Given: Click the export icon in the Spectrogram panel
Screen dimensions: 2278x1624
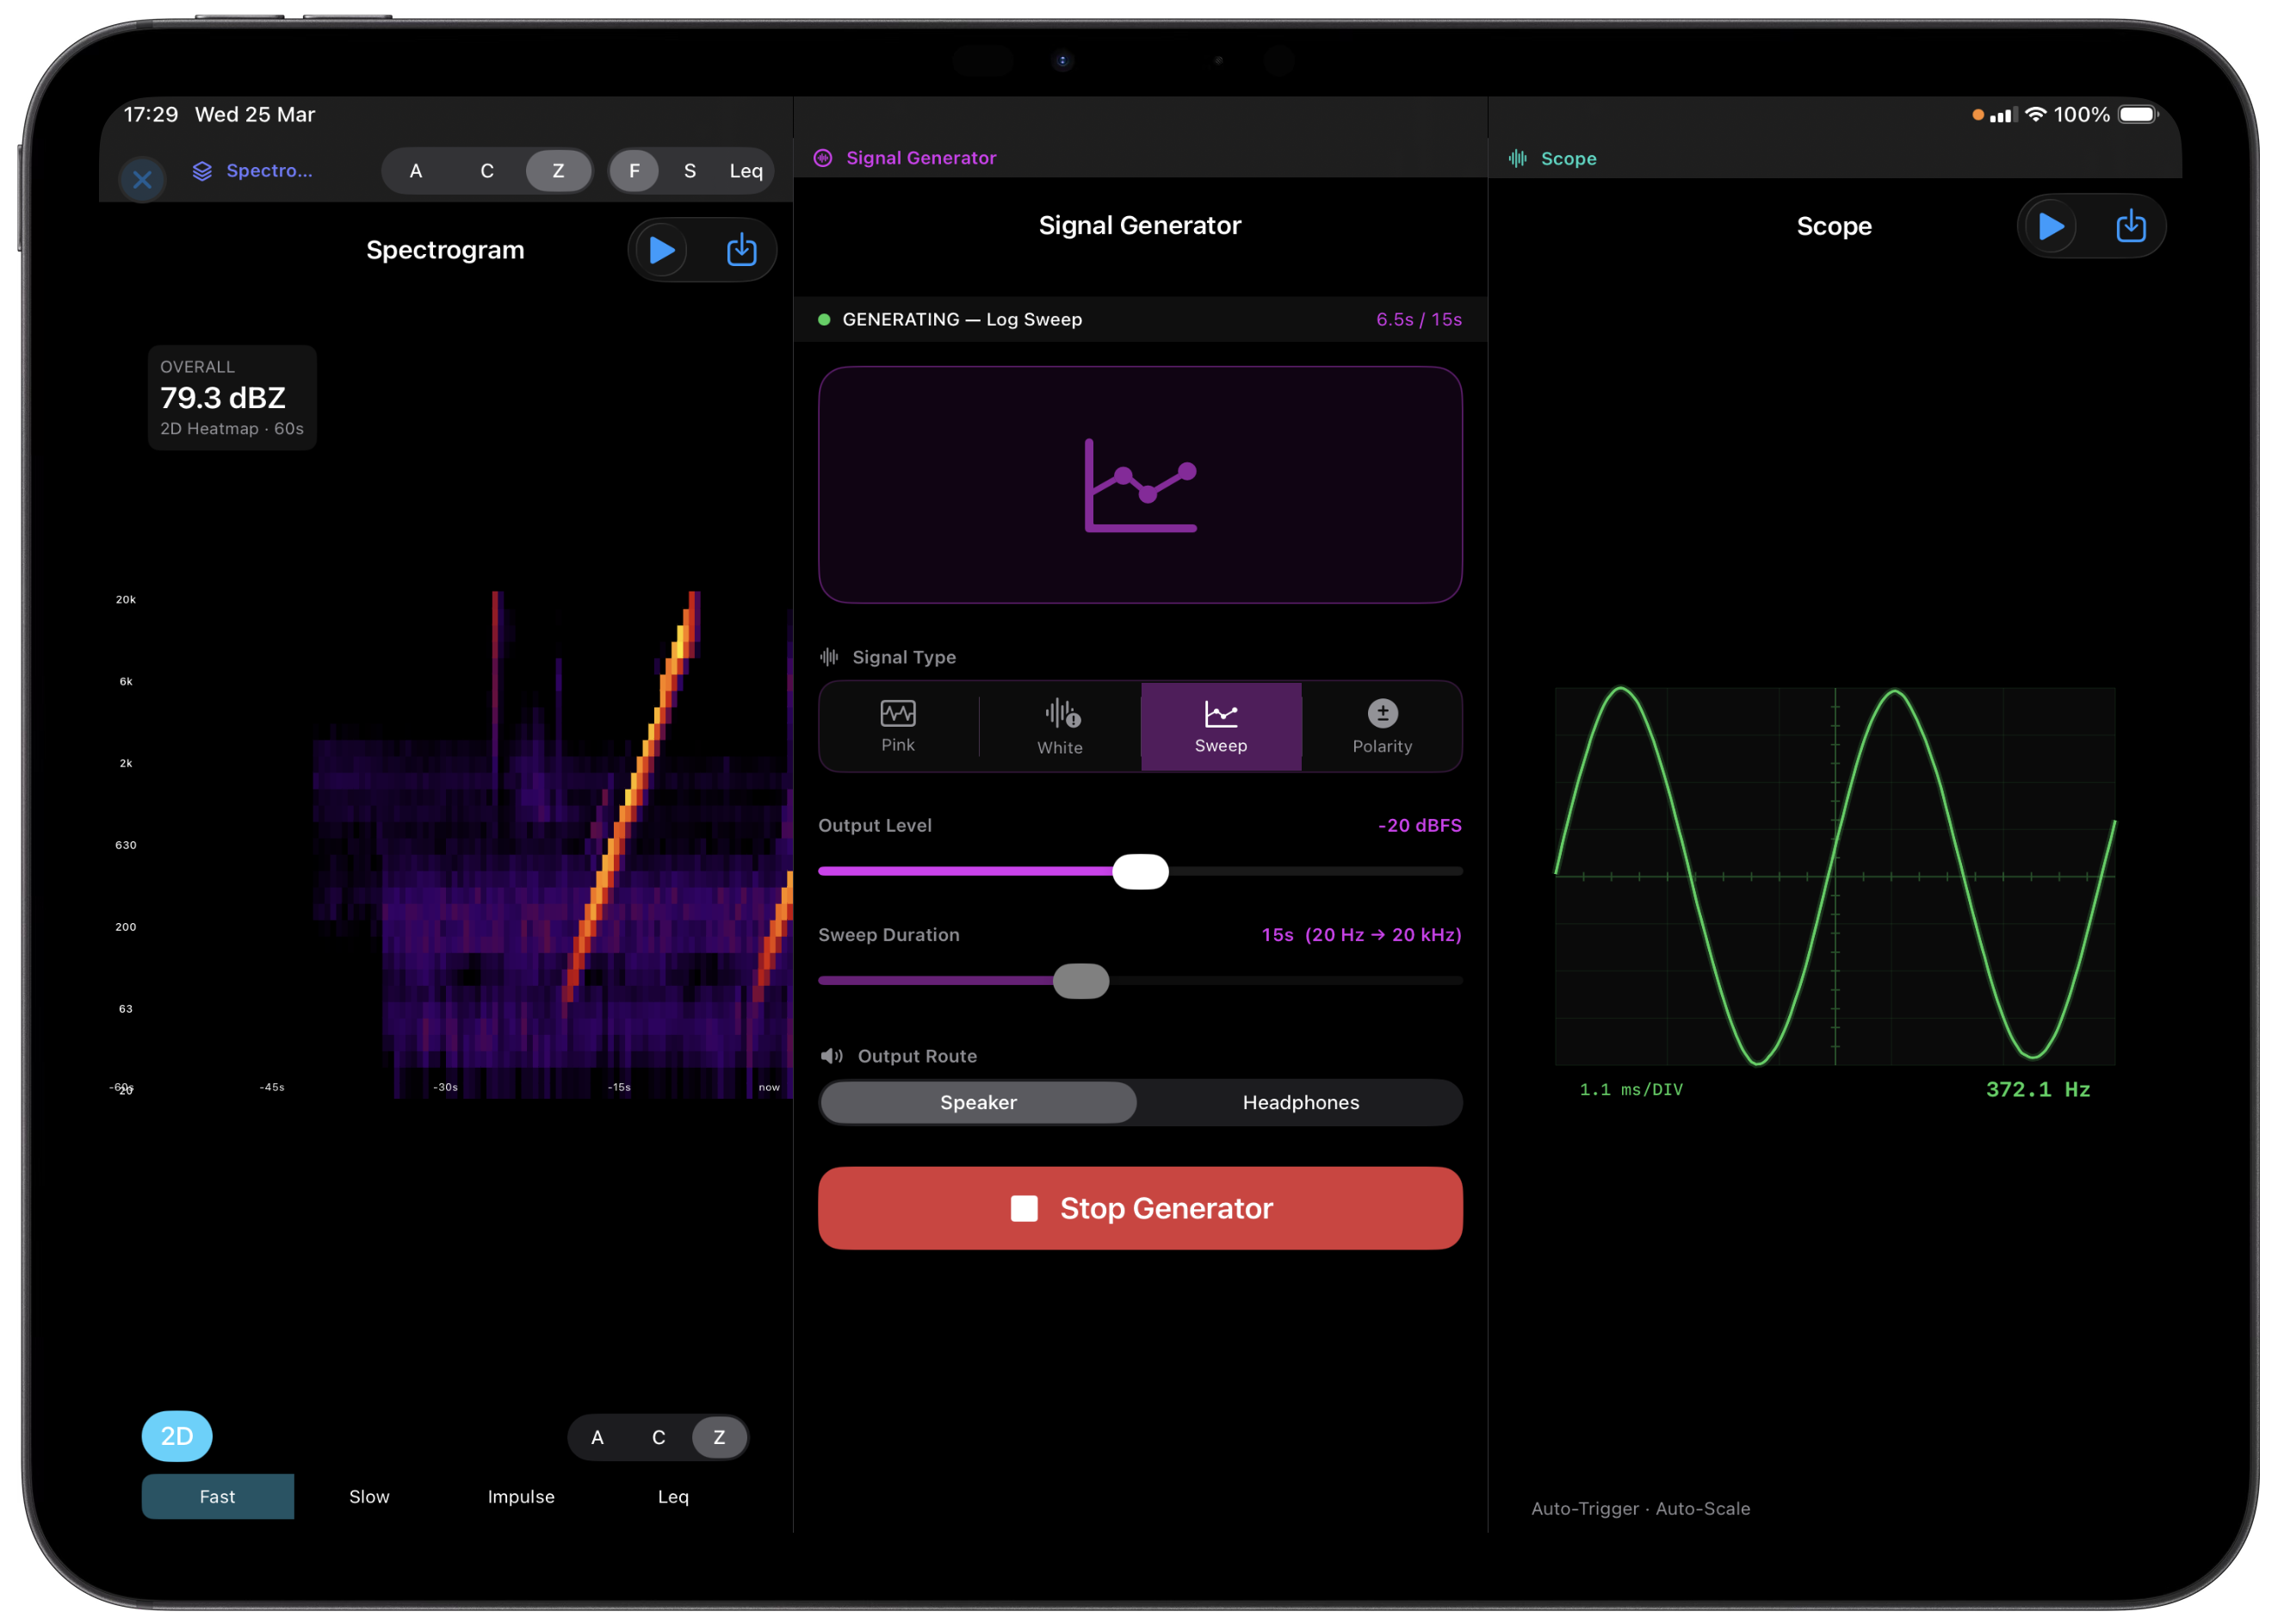Looking at the screenshot, I should (x=741, y=250).
